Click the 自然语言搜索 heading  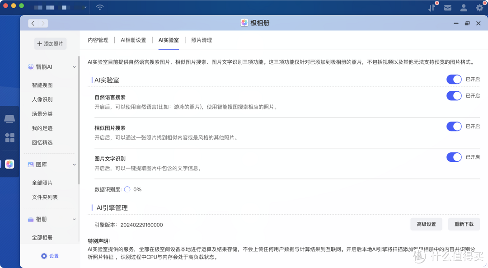click(110, 97)
